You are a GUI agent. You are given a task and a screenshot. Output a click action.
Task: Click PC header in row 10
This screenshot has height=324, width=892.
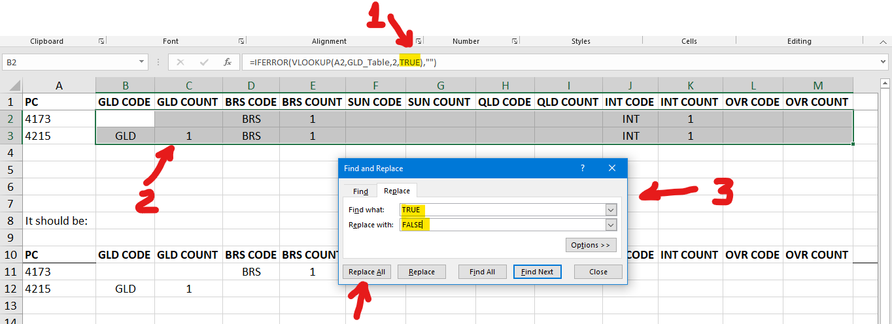coord(59,255)
